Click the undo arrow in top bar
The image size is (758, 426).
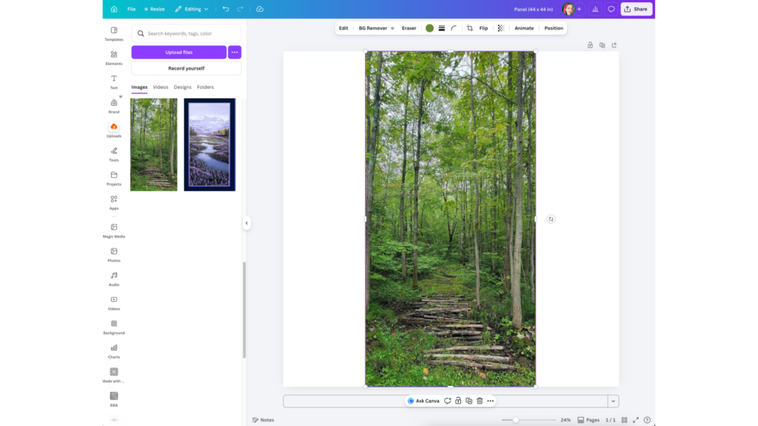click(226, 9)
